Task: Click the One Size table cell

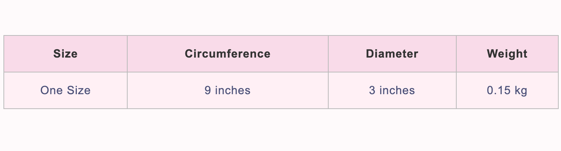Action: click(65, 90)
